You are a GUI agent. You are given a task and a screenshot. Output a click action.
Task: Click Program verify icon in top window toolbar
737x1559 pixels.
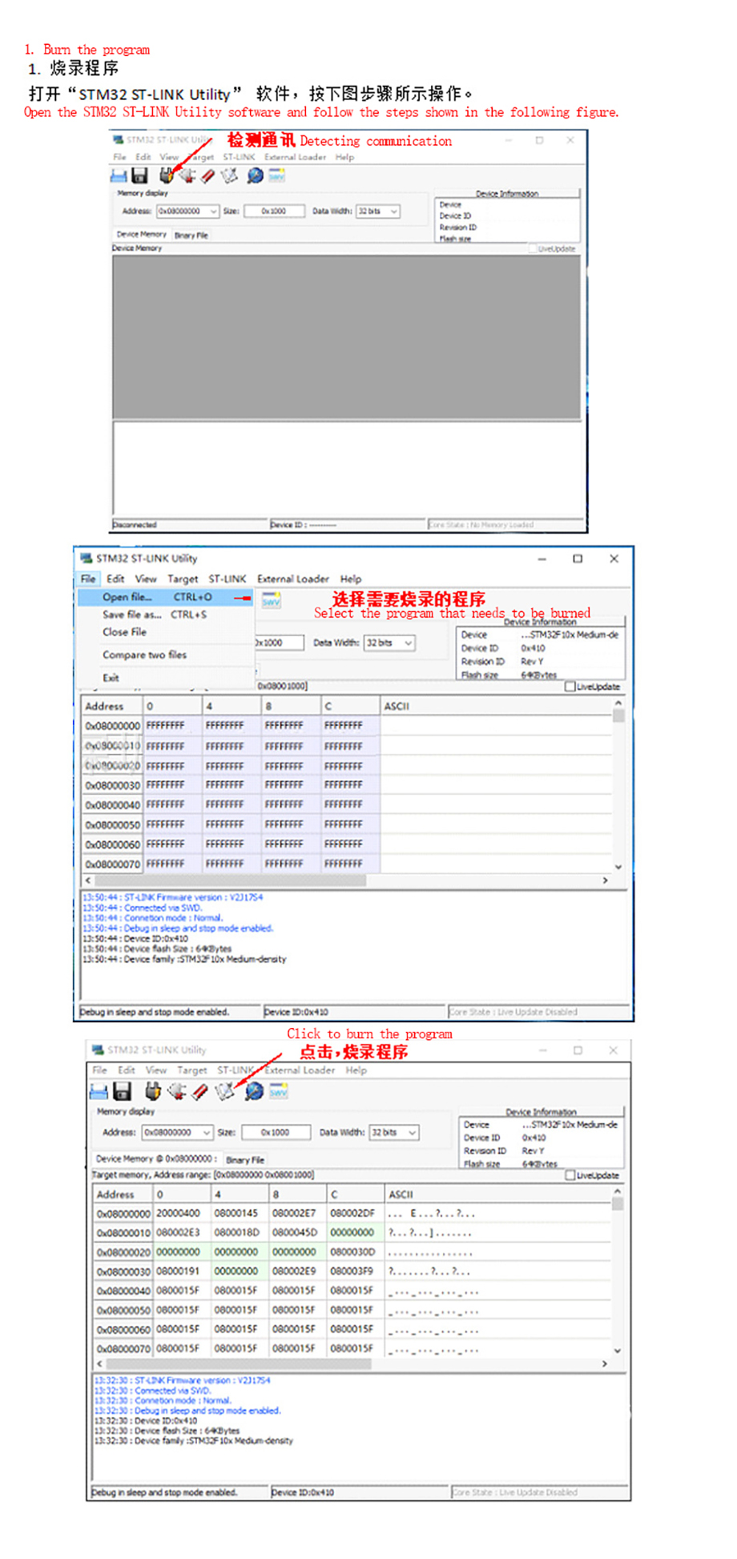click(229, 175)
